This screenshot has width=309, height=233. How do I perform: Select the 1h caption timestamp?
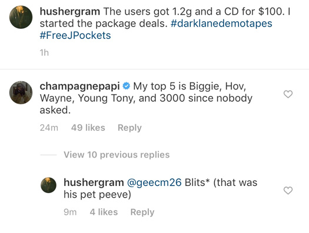[44, 53]
